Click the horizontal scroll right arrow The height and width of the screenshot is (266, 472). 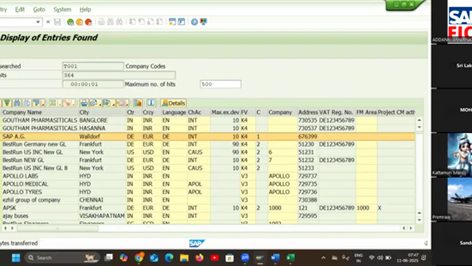410,228
